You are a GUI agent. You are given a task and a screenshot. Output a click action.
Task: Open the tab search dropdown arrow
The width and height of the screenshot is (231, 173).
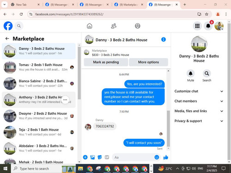click(5, 5)
